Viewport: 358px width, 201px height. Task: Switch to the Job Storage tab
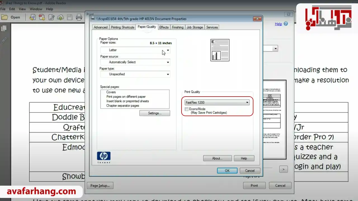click(x=195, y=27)
